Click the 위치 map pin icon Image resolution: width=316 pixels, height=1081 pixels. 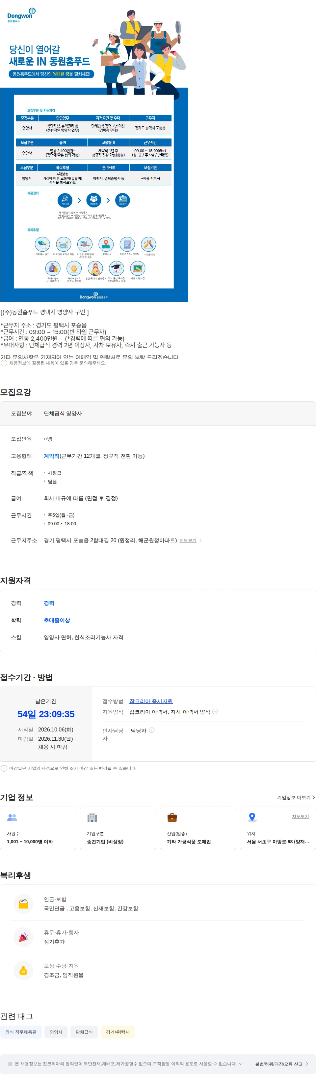tap(252, 818)
